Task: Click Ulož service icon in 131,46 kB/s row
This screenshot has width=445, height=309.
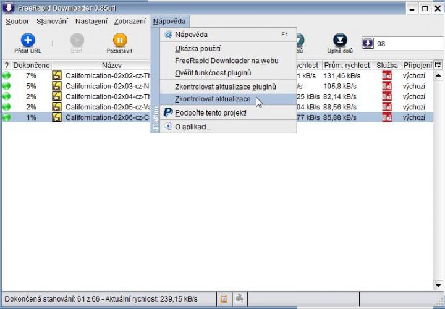Action: coord(386,76)
